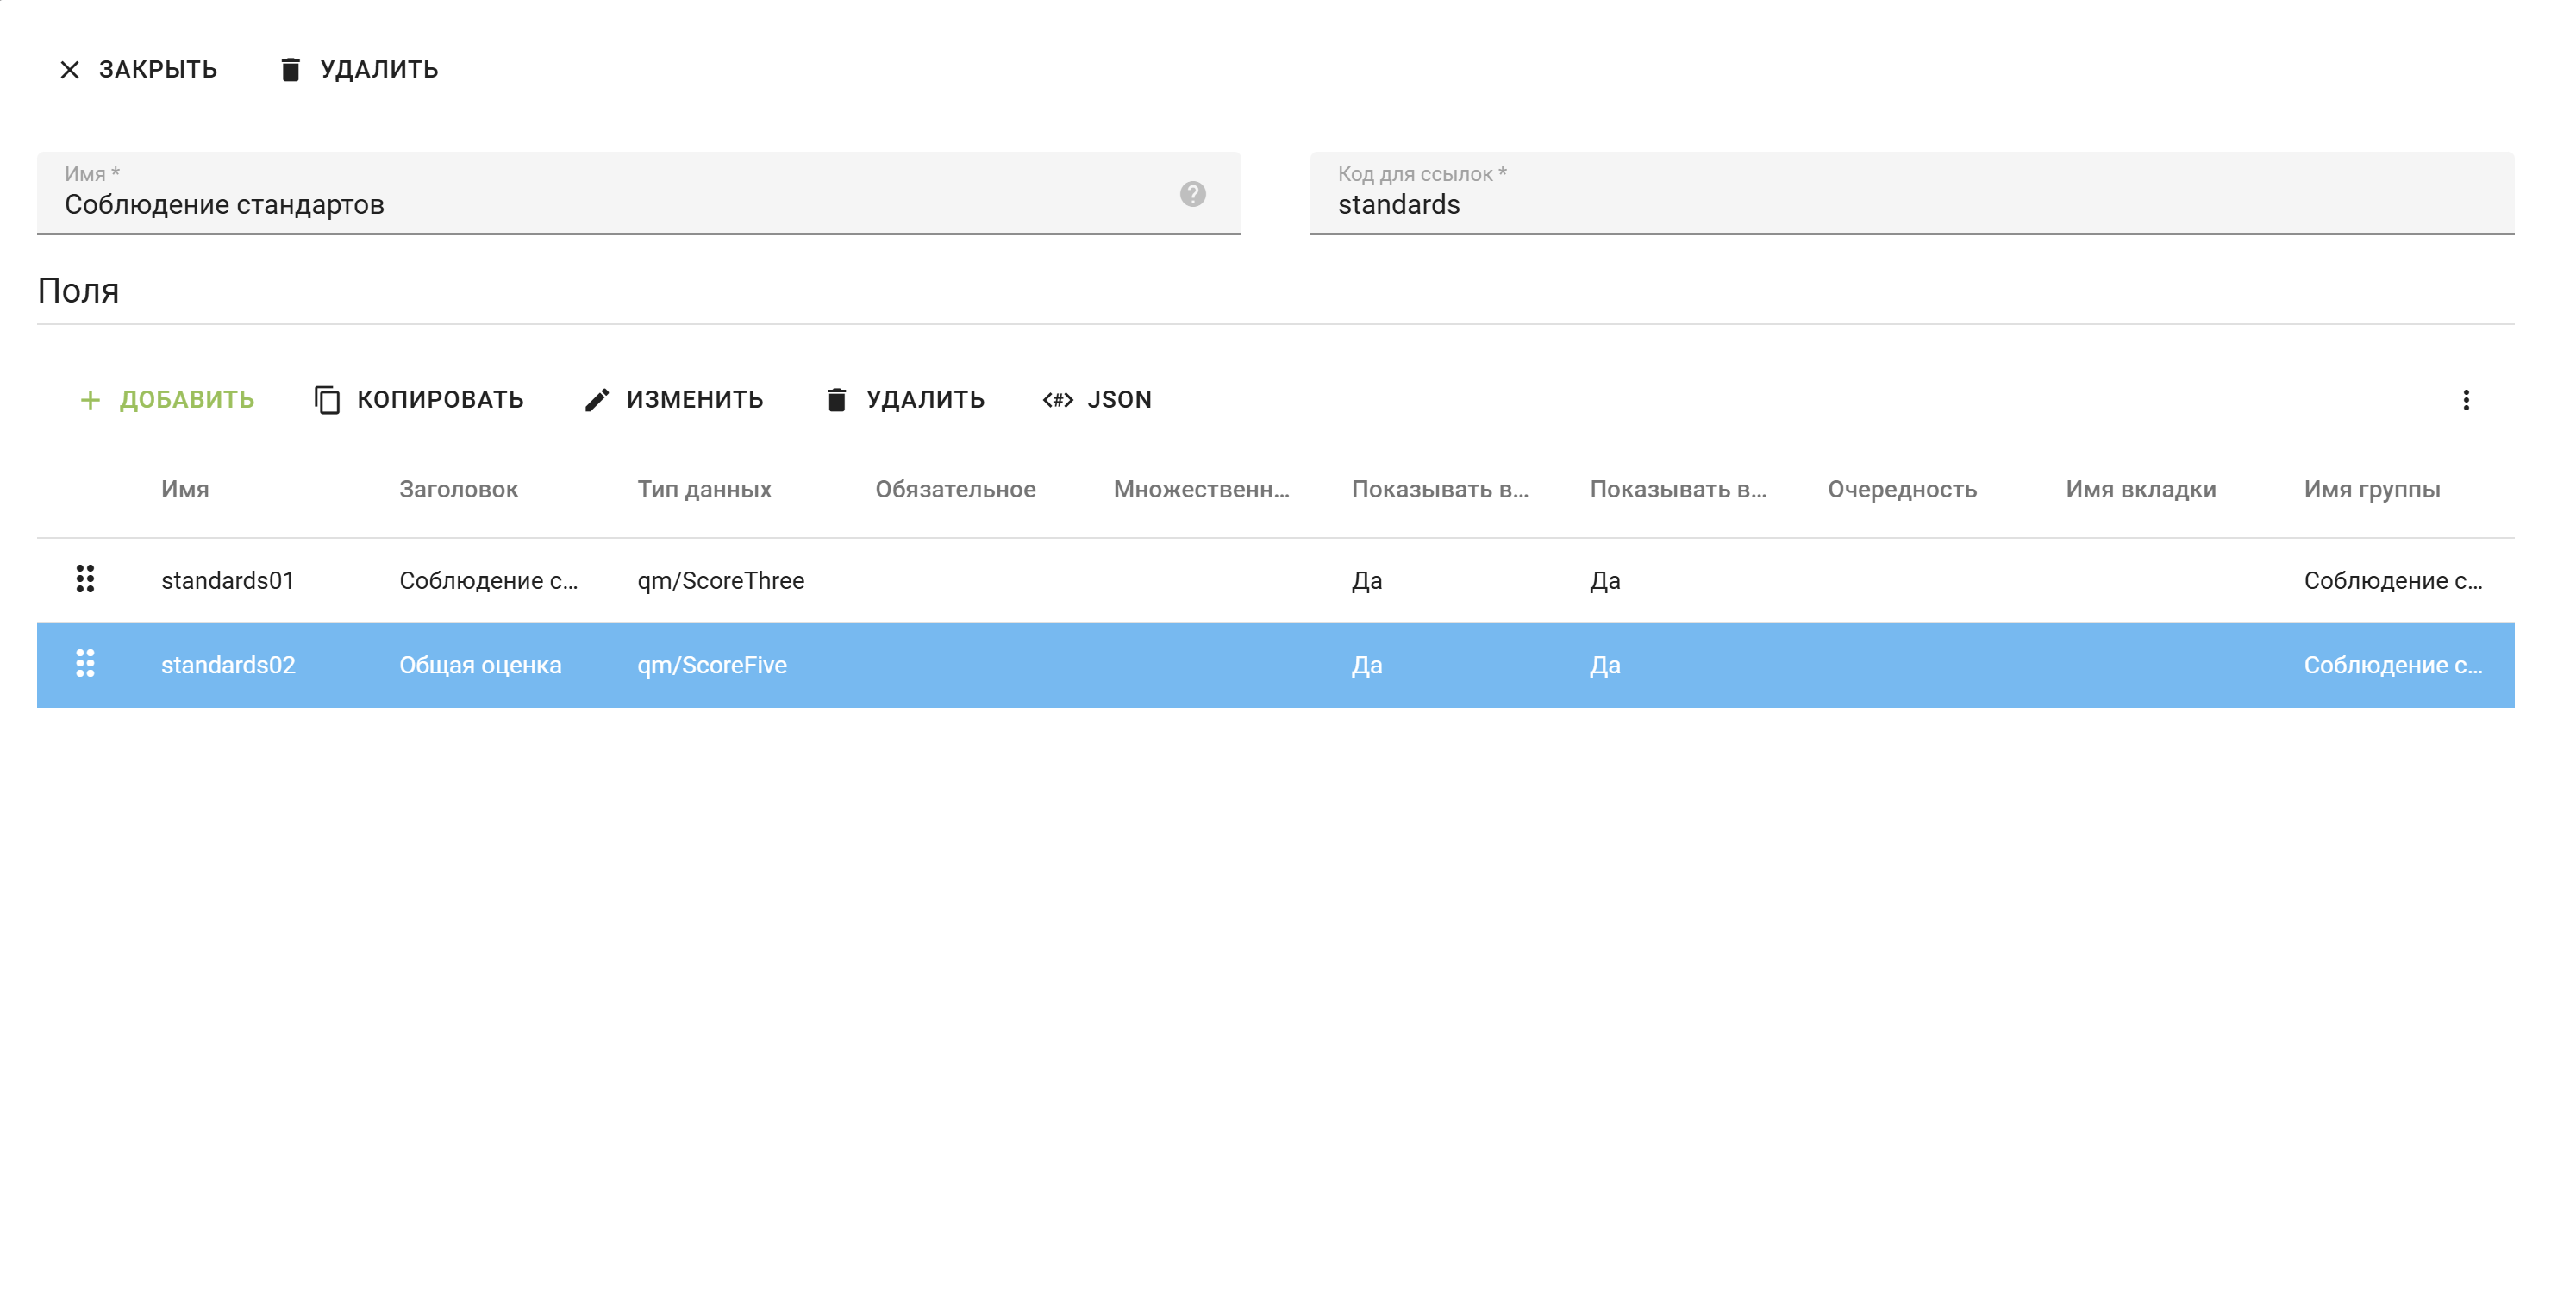Edit the Код для ссылок field
The width and height of the screenshot is (2576, 1301).
click(1900, 204)
